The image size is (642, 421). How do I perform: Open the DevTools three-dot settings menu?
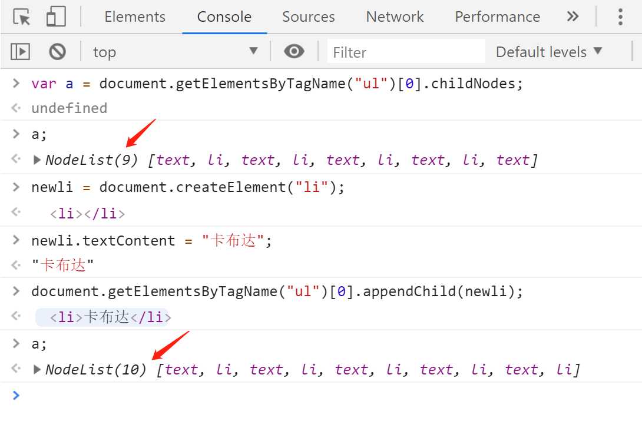[x=620, y=17]
